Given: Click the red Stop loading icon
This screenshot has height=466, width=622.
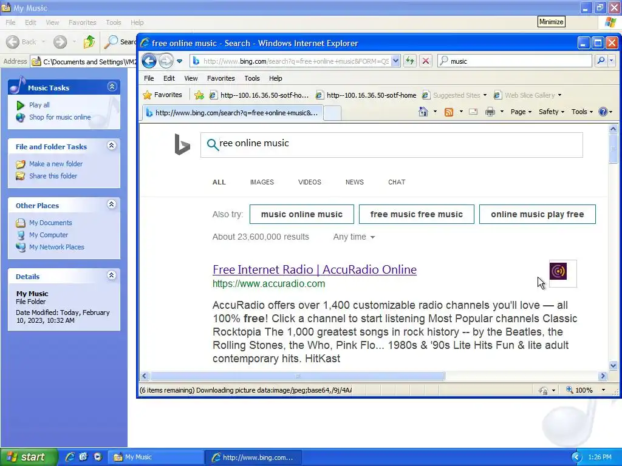Looking at the screenshot, I should [426, 61].
